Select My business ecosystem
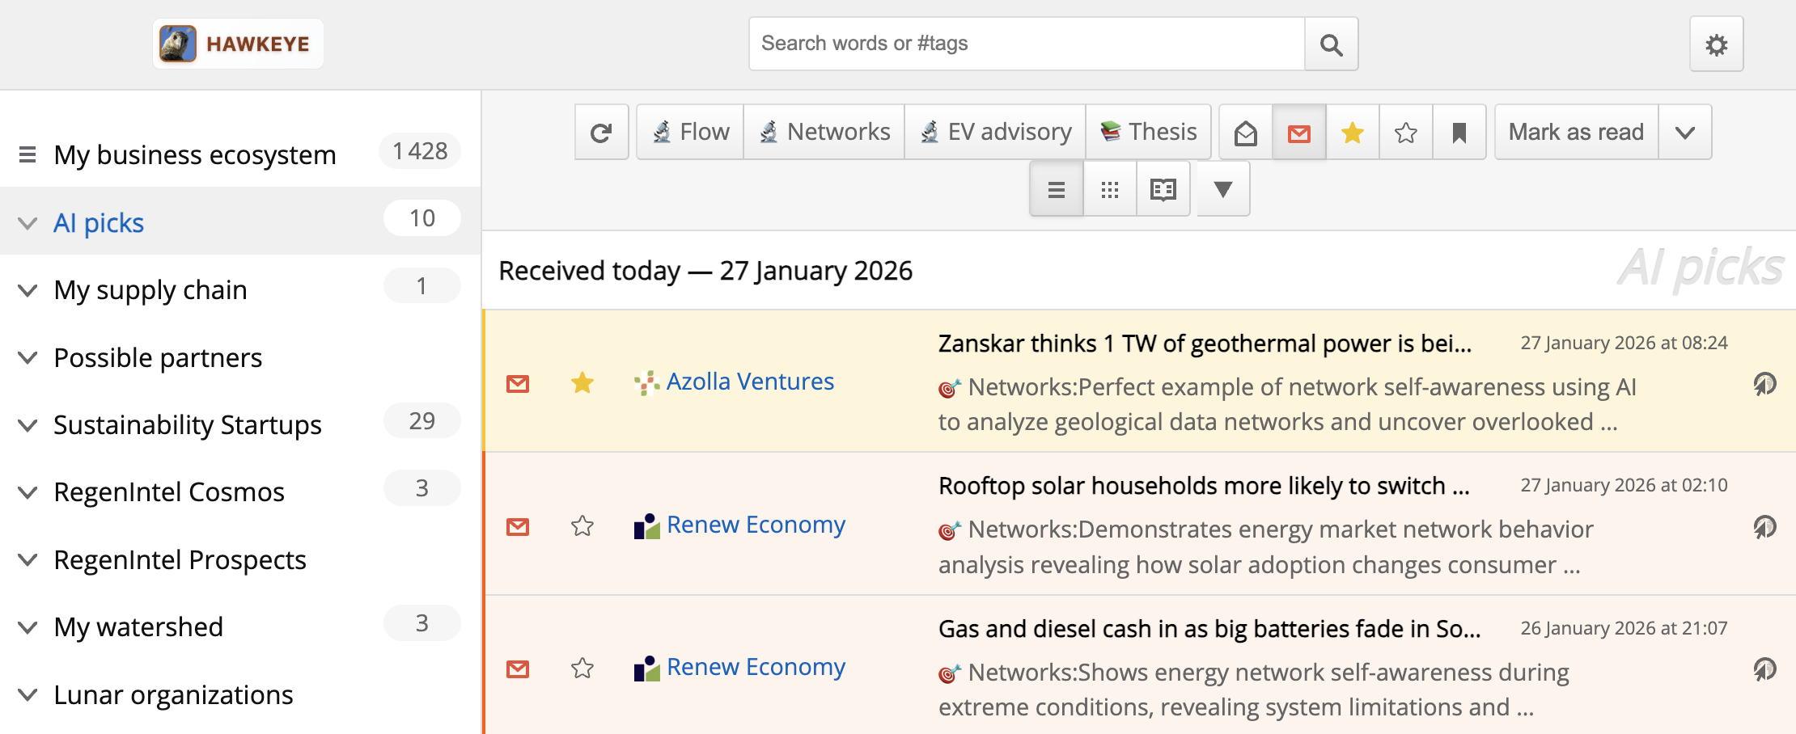Image resolution: width=1796 pixels, height=734 pixels. click(x=195, y=154)
